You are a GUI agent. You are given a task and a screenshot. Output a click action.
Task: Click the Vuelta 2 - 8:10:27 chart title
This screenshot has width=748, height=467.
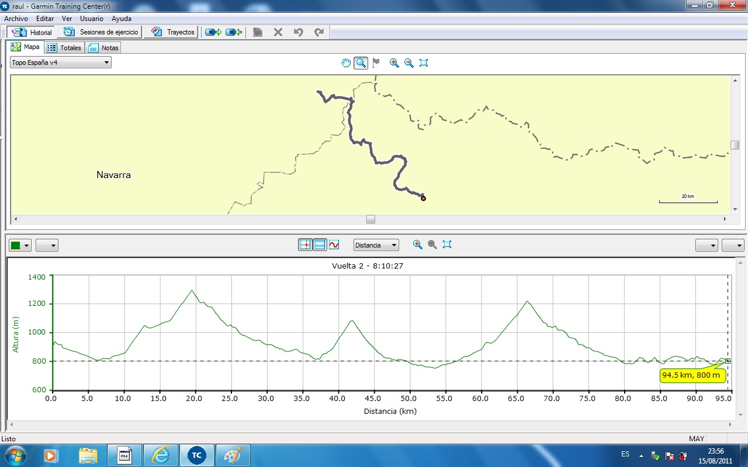368,266
